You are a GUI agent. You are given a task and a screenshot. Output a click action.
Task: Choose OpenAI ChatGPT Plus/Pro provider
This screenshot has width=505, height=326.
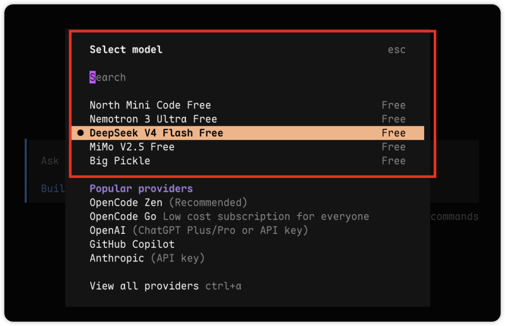pos(199,230)
